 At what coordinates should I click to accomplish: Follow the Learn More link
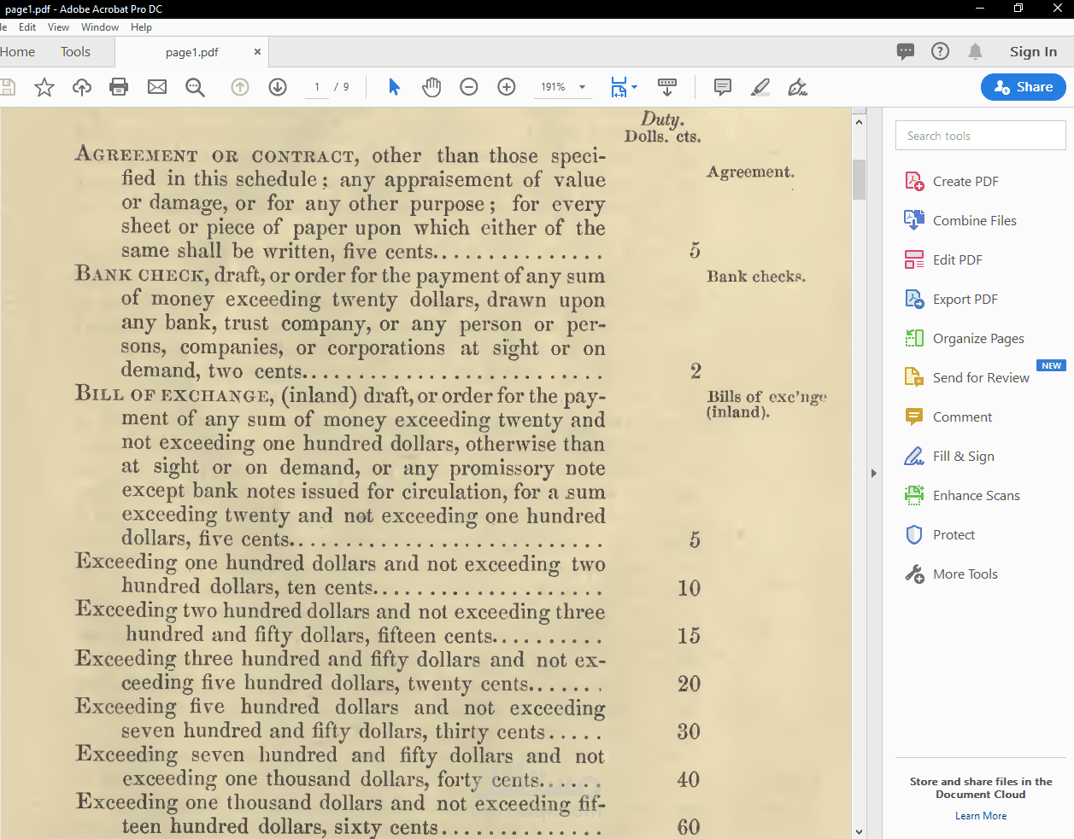pyautogui.click(x=981, y=816)
